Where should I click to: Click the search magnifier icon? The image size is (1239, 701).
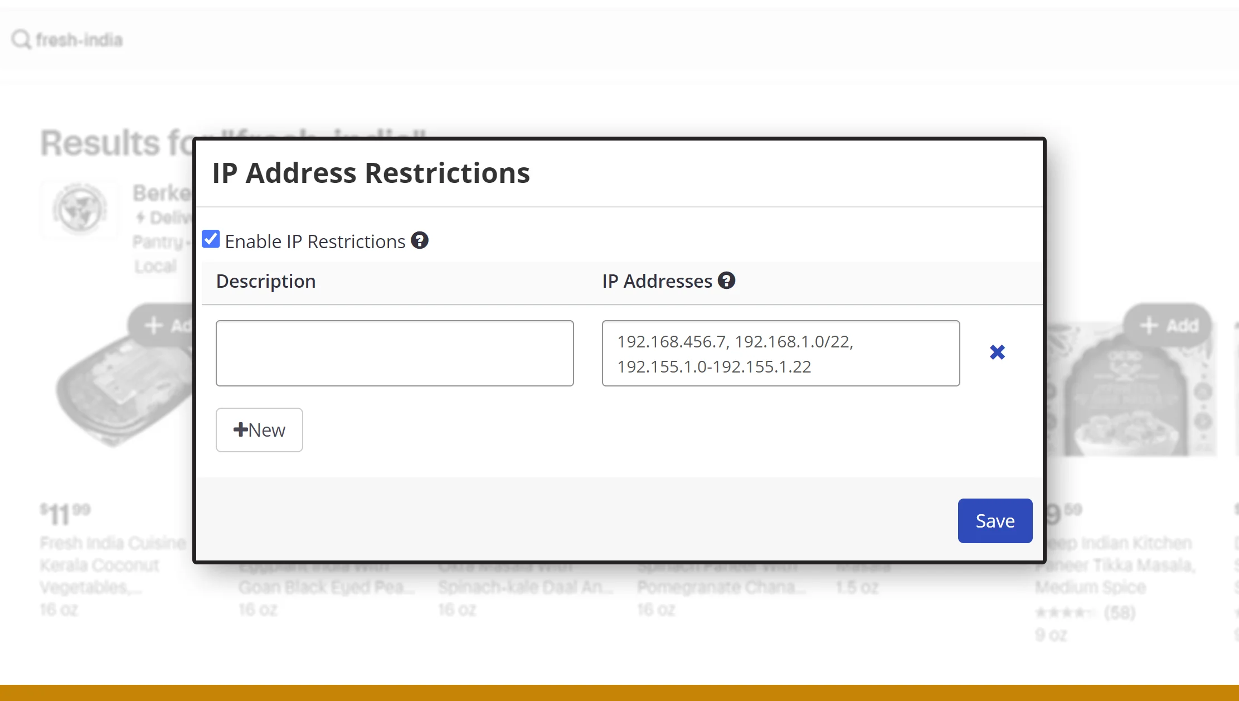coord(21,40)
